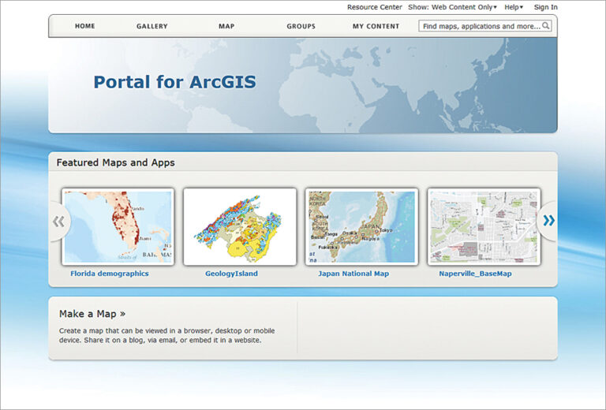Click the Make a Map description text
This screenshot has height=410, width=606.
coord(167,335)
